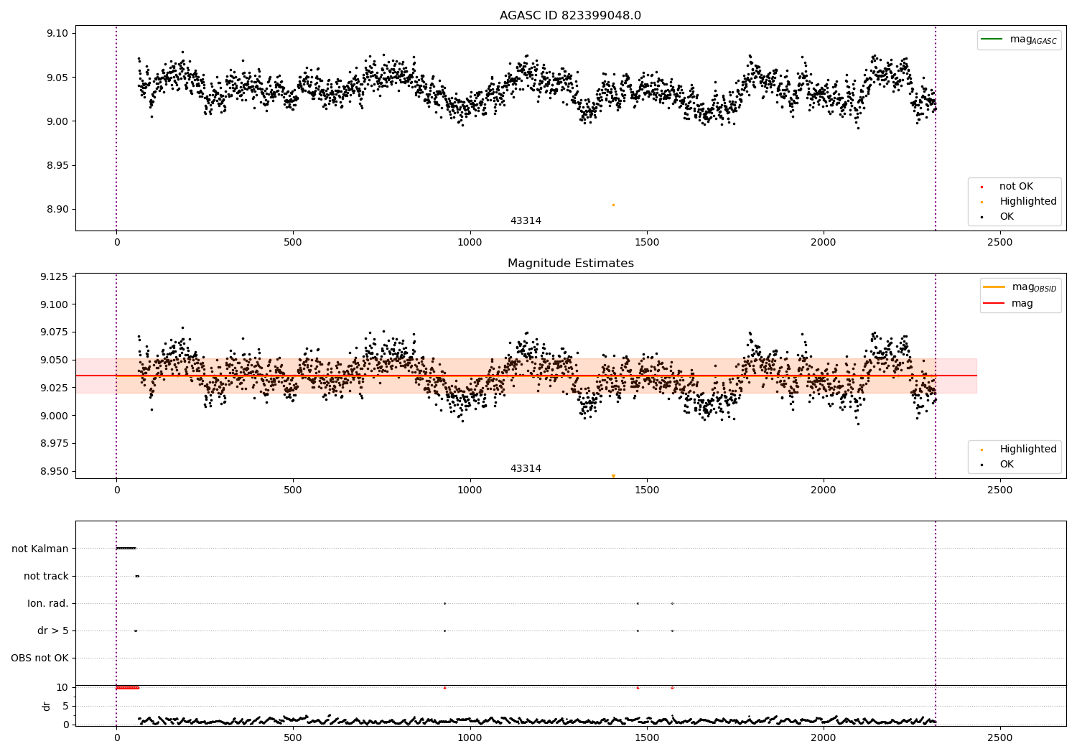
Task: Click the '43314' label in the top plot
Action: [526, 221]
